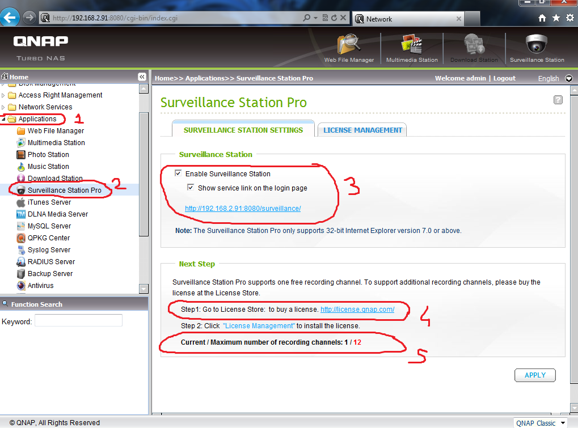Image resolution: width=578 pixels, height=428 pixels.
Task: Select Download Station in the tree
Action: [55, 178]
